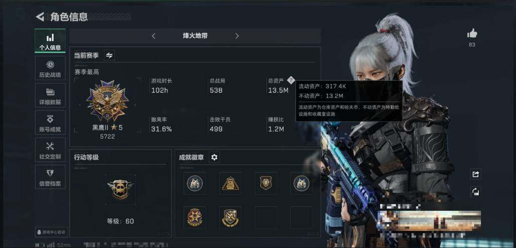Select the 黑鹰II rank badge emblem
The image size is (516, 248).
coord(107,101)
